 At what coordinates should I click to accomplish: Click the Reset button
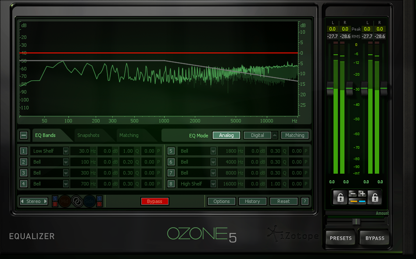point(283,201)
